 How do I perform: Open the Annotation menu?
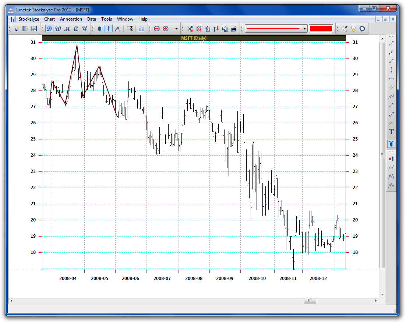click(x=71, y=19)
